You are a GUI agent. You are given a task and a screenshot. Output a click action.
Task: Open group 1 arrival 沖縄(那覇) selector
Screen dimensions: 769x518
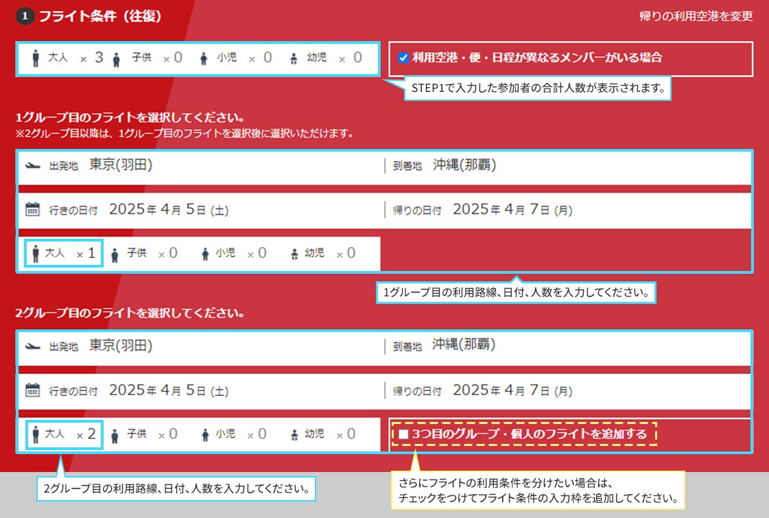tap(464, 165)
